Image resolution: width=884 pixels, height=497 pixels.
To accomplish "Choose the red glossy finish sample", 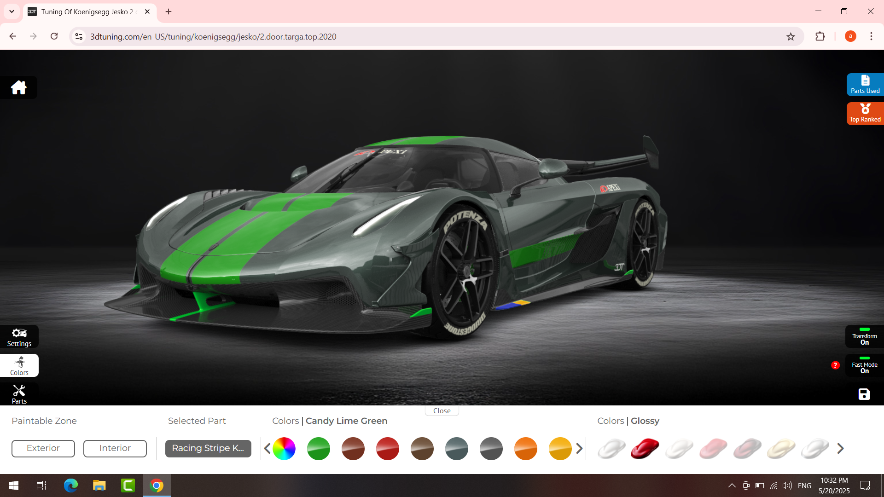I will 646,449.
